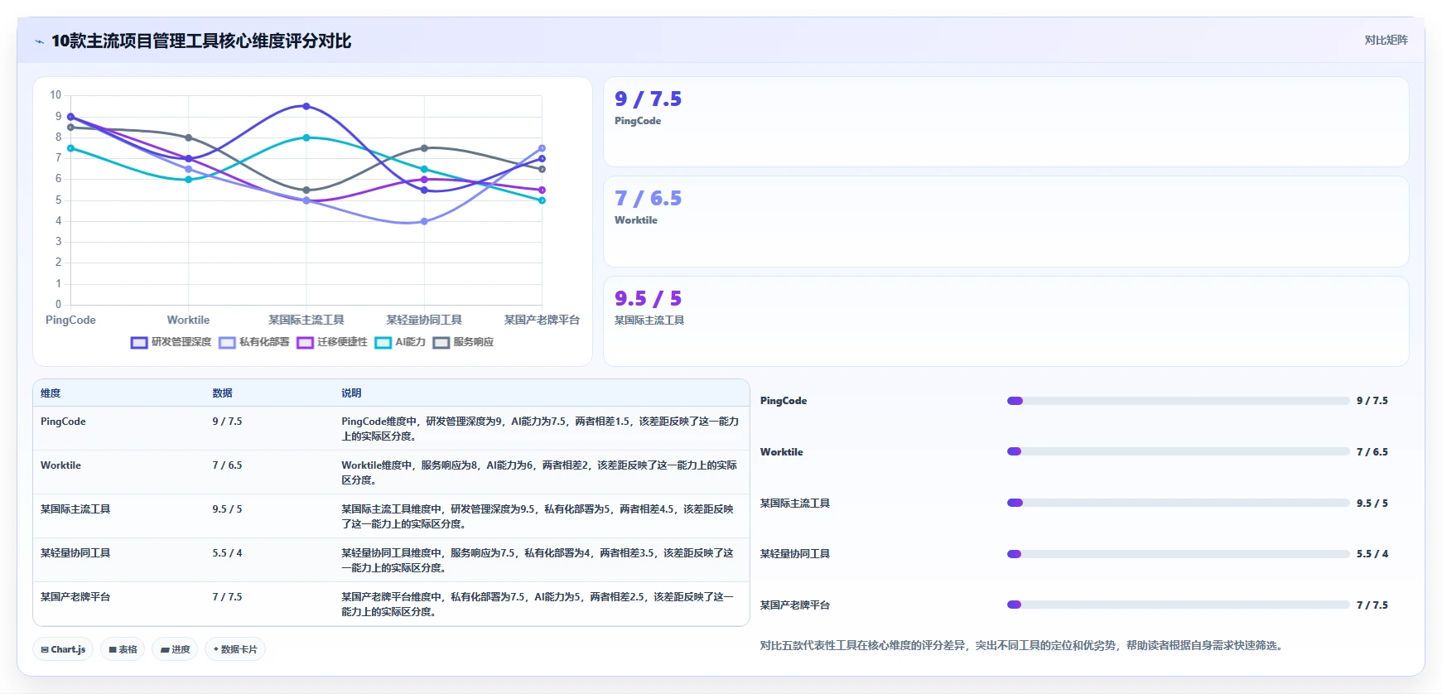1442x694 pixels.
Task: Click the 某轻量协同工具 description text in table
Action: click(x=538, y=560)
